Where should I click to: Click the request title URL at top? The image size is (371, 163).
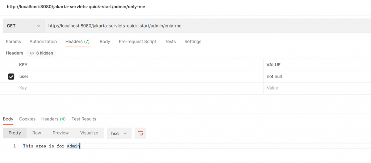pos(76,7)
